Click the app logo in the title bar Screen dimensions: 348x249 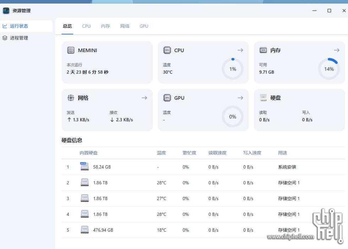pyautogui.click(x=6, y=10)
